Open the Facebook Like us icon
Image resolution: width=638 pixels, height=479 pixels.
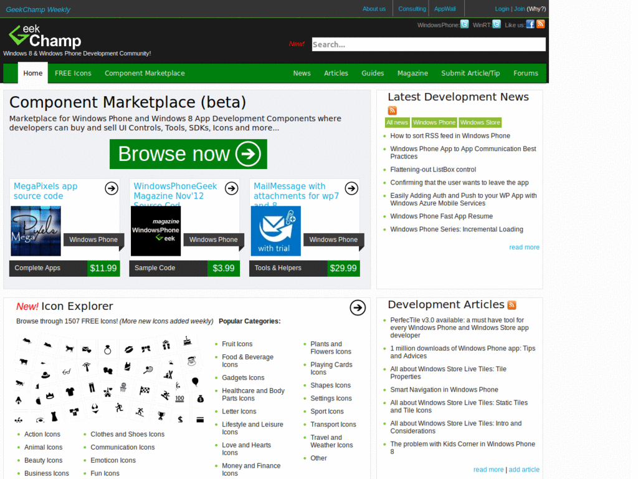[x=530, y=24]
